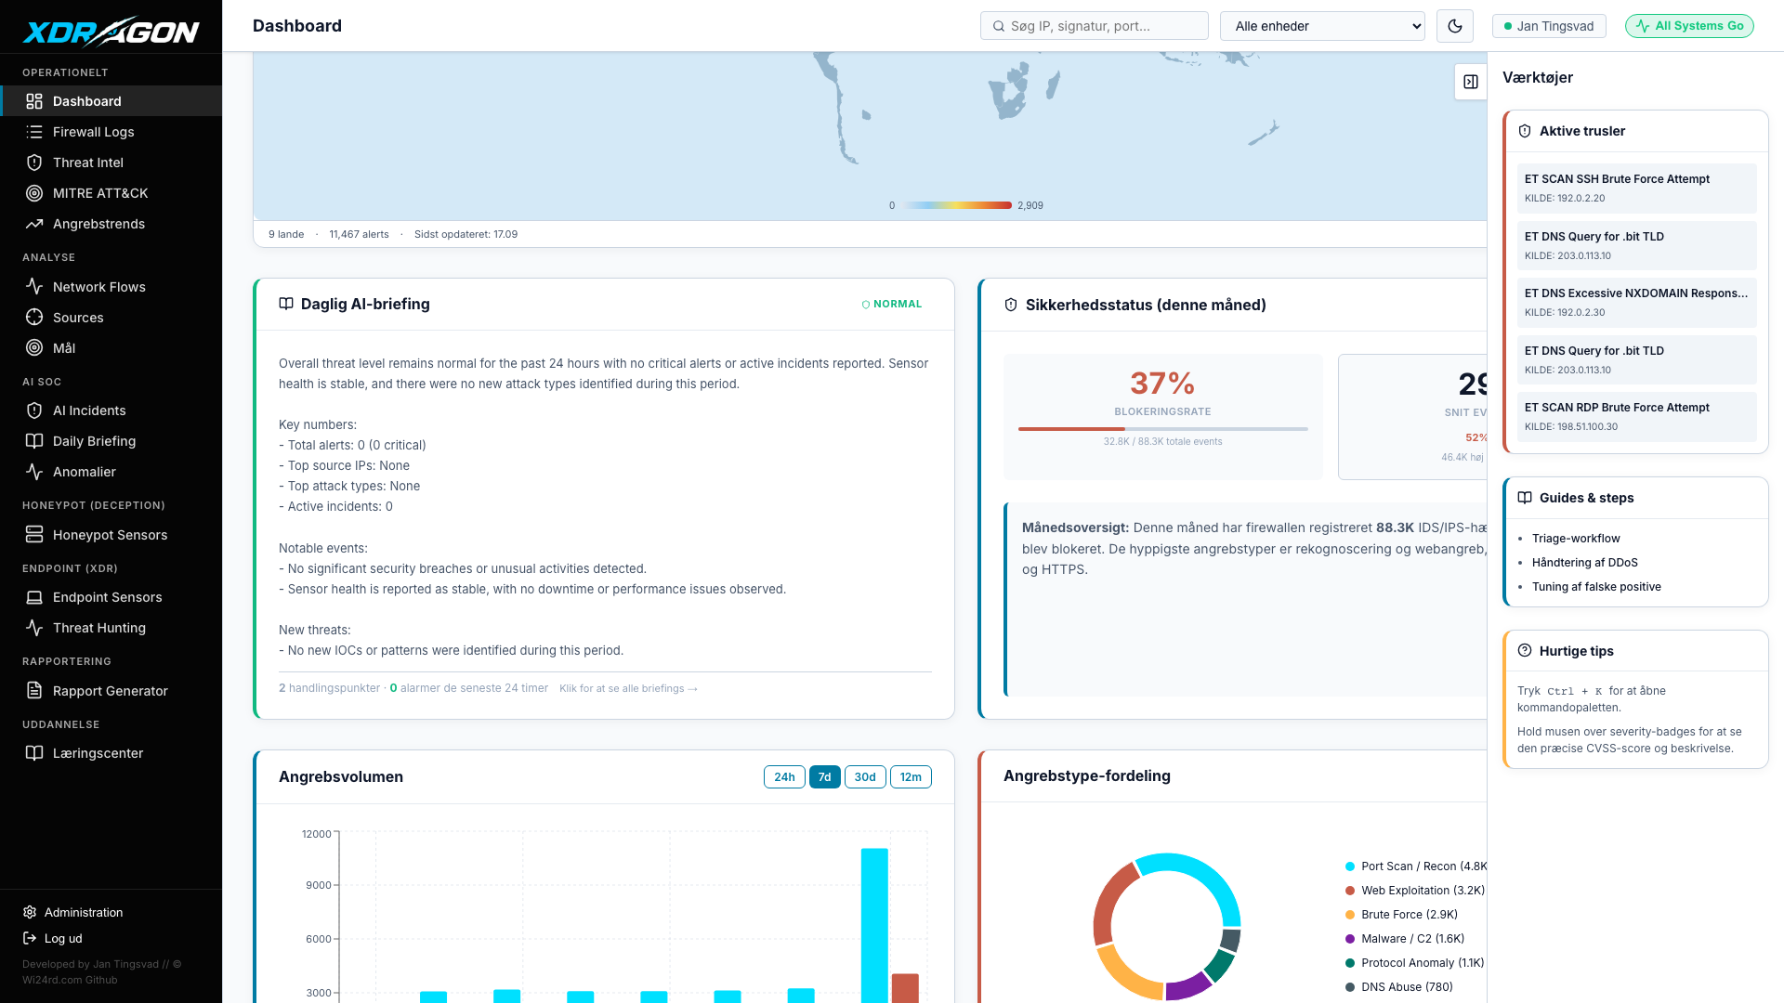Click the Port Scan / Recon legend dot
The height and width of the screenshot is (1003, 1784).
click(x=1350, y=866)
